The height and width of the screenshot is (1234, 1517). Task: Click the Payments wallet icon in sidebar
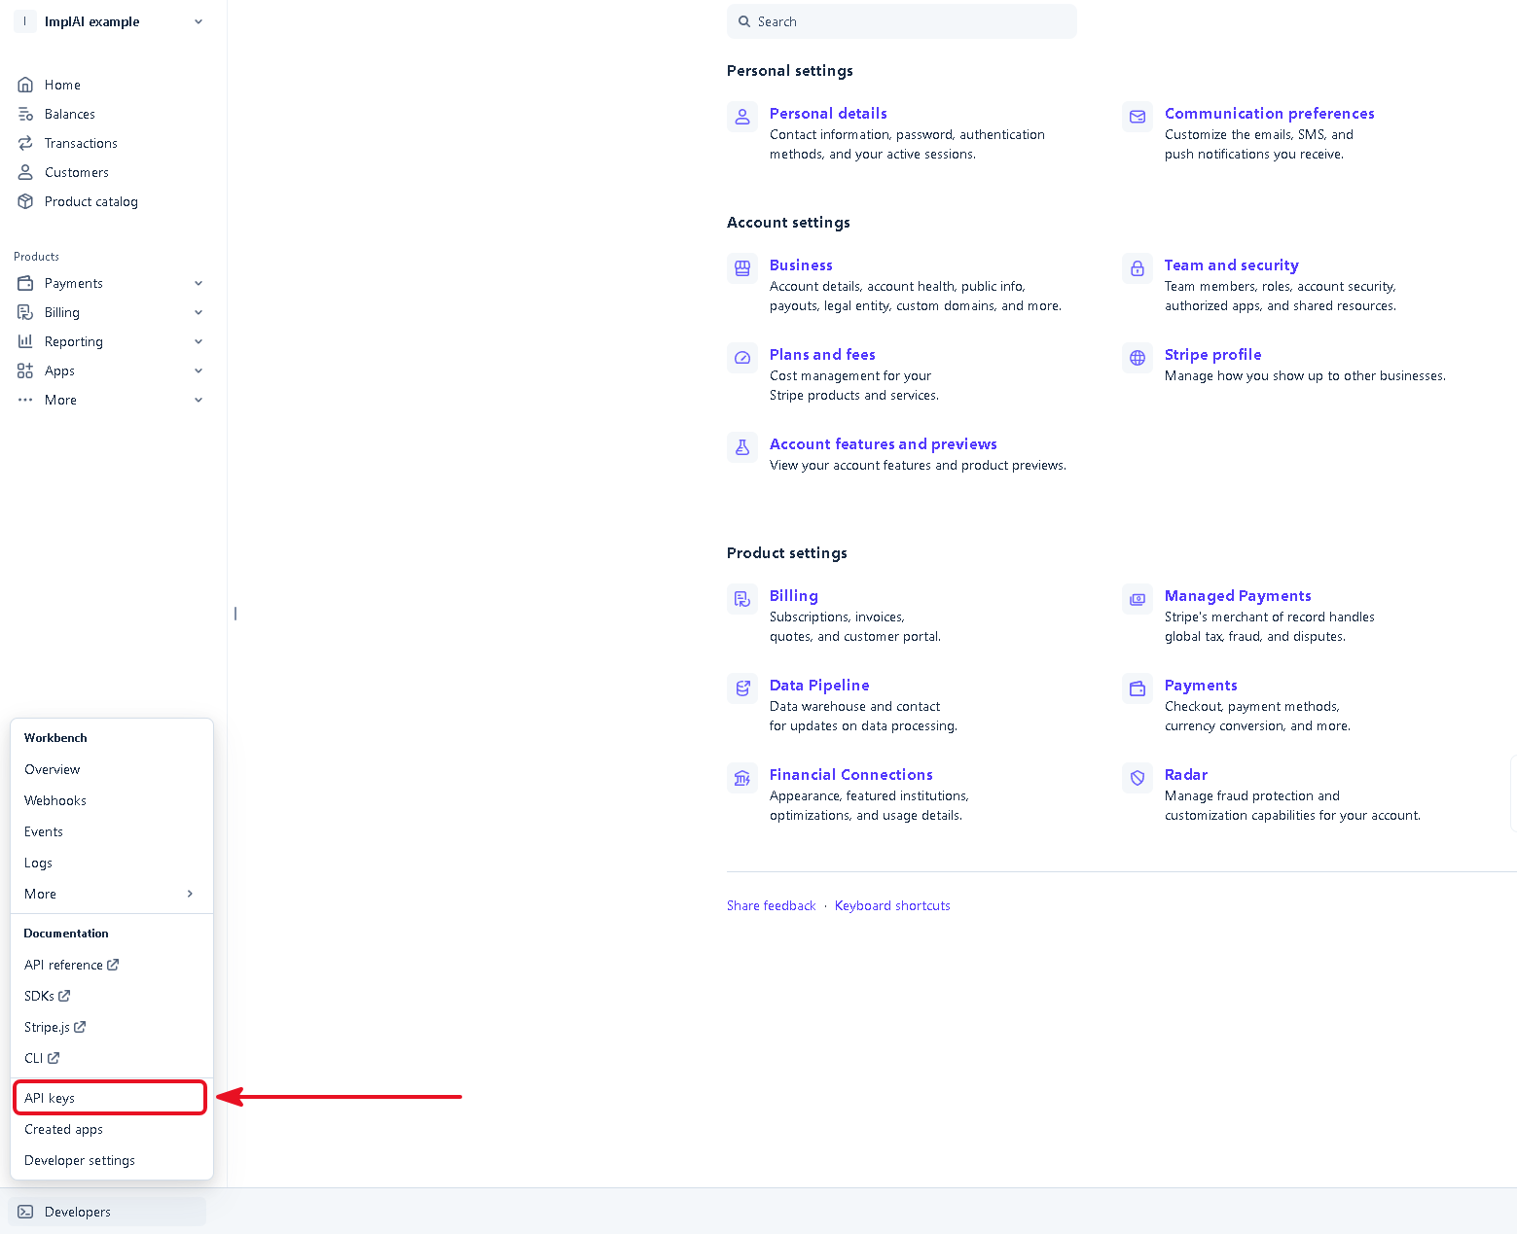point(25,283)
